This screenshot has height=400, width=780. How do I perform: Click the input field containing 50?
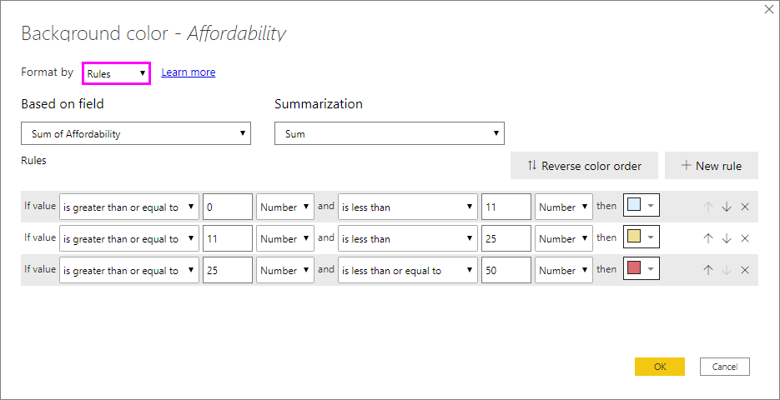tap(506, 270)
